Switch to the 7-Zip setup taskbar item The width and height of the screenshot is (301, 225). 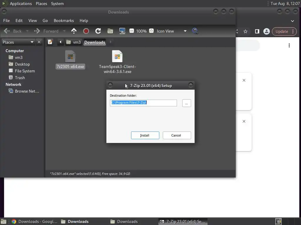point(183,221)
